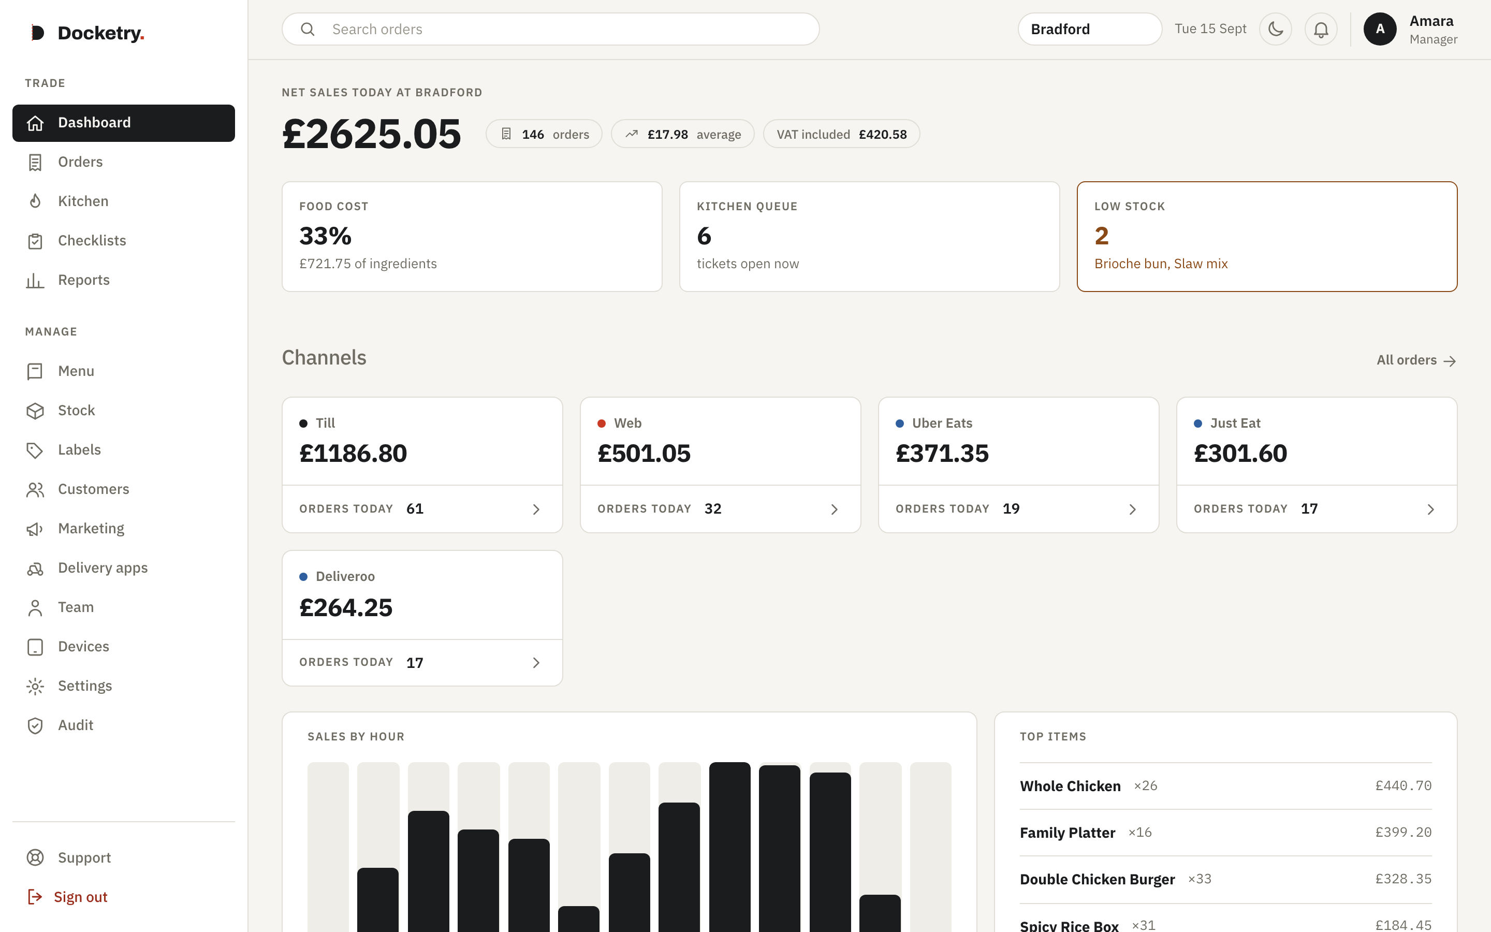Click the Menu book icon
This screenshot has width=1491, height=932.
[x=35, y=371]
